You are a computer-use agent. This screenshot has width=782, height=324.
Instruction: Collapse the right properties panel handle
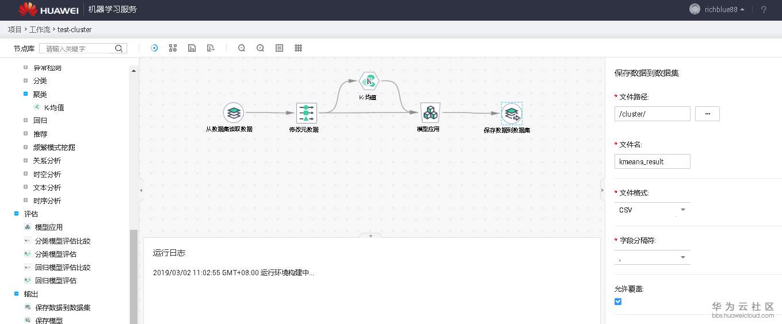click(602, 190)
